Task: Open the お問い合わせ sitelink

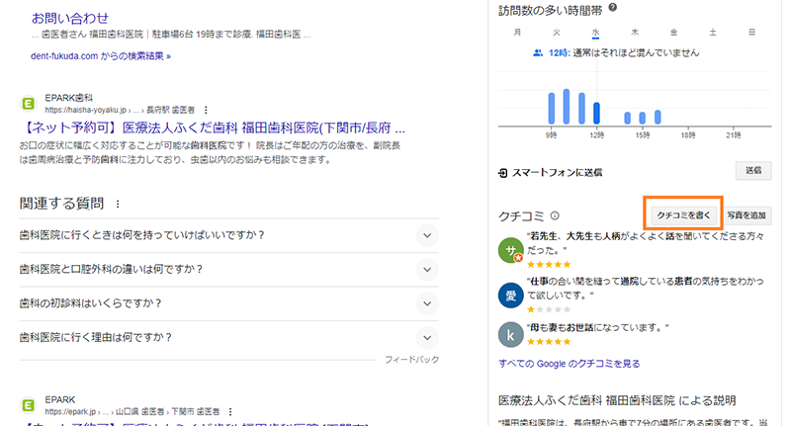Action: click(x=69, y=18)
